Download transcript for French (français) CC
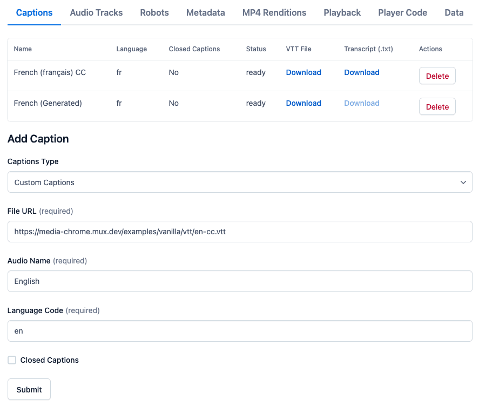Image resolution: width=479 pixels, height=407 pixels. tap(362, 72)
